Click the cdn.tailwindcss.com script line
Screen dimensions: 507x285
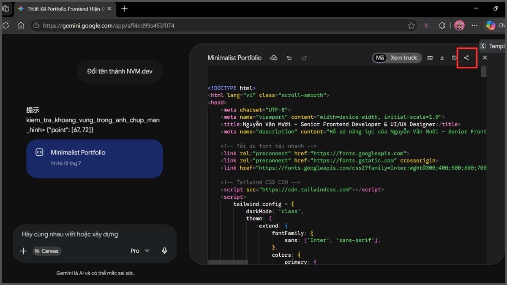click(x=302, y=190)
